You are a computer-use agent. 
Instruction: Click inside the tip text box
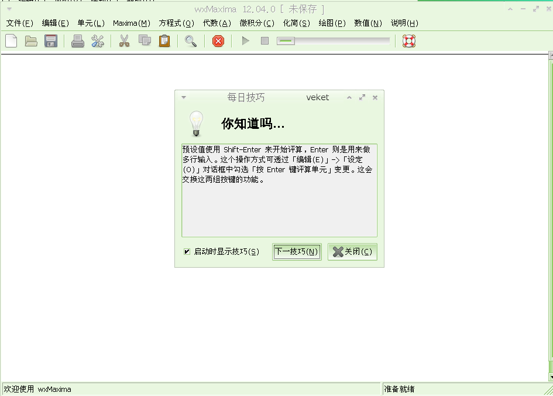(x=279, y=190)
